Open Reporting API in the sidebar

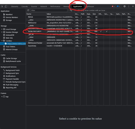(x=10, y=88)
